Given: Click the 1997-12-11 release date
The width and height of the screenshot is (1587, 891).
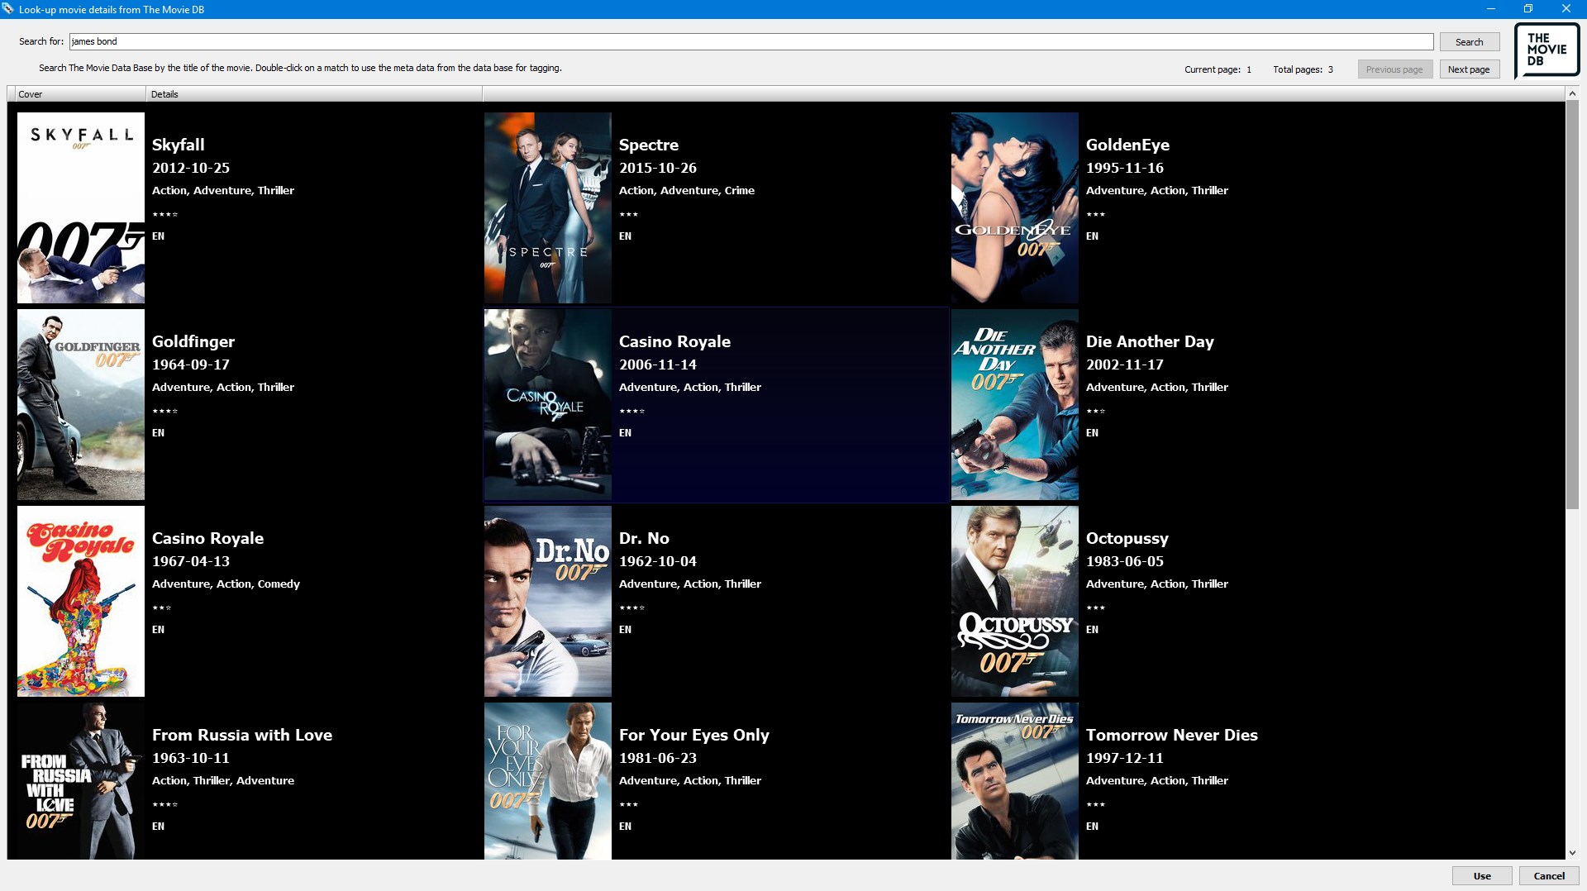Looking at the screenshot, I should tap(1125, 758).
